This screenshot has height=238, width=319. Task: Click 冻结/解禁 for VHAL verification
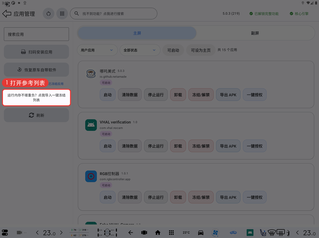[201, 146]
